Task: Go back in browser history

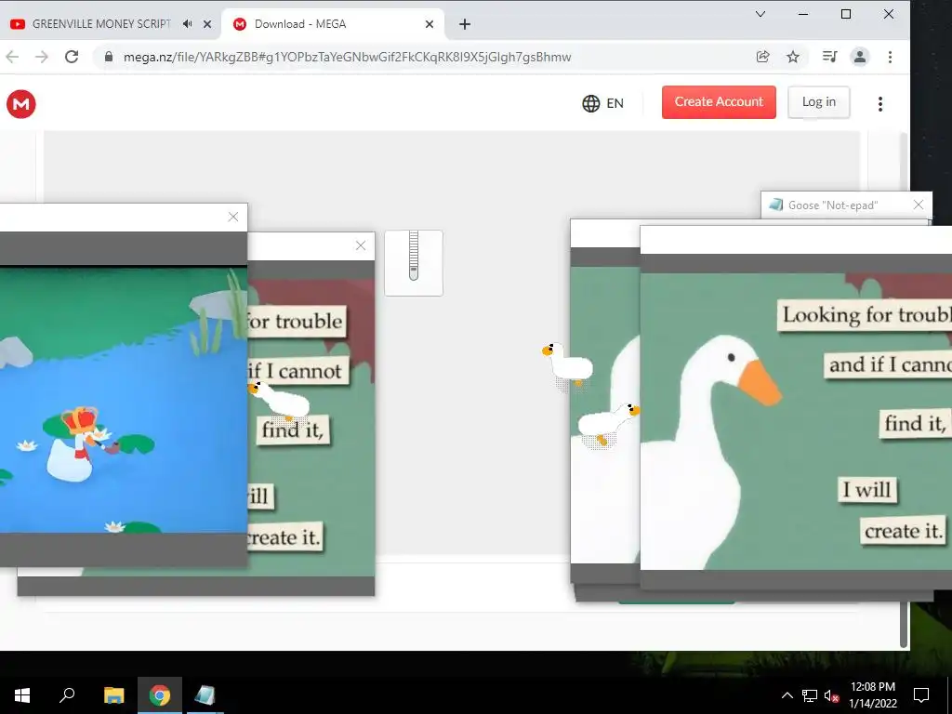Action: (12, 57)
